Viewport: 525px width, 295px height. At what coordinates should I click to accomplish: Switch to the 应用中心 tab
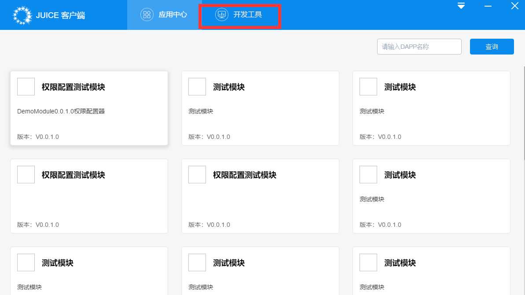tap(163, 15)
